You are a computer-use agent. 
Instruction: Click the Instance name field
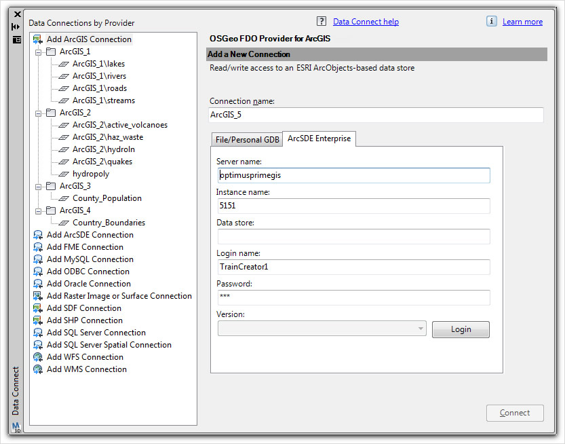click(x=354, y=206)
